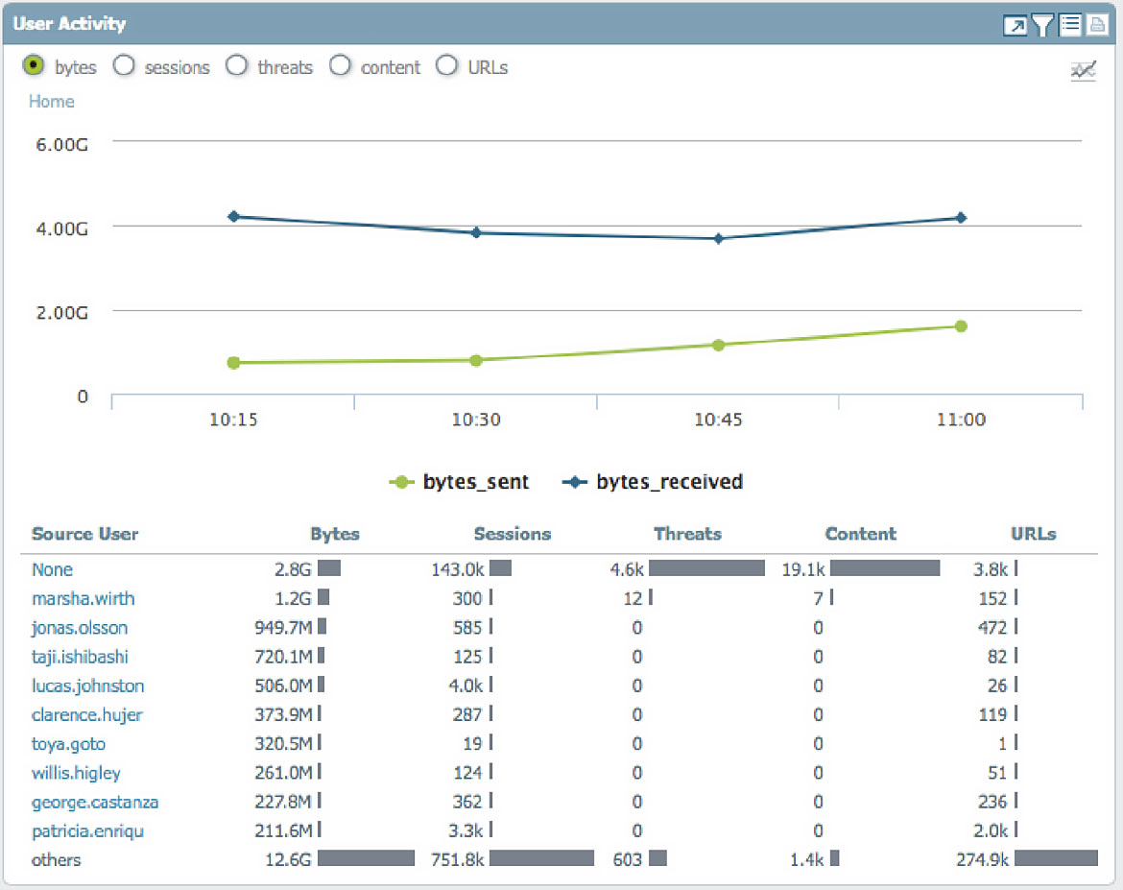Sort by the Sessions column header
This screenshot has height=890, width=1123.
click(513, 534)
